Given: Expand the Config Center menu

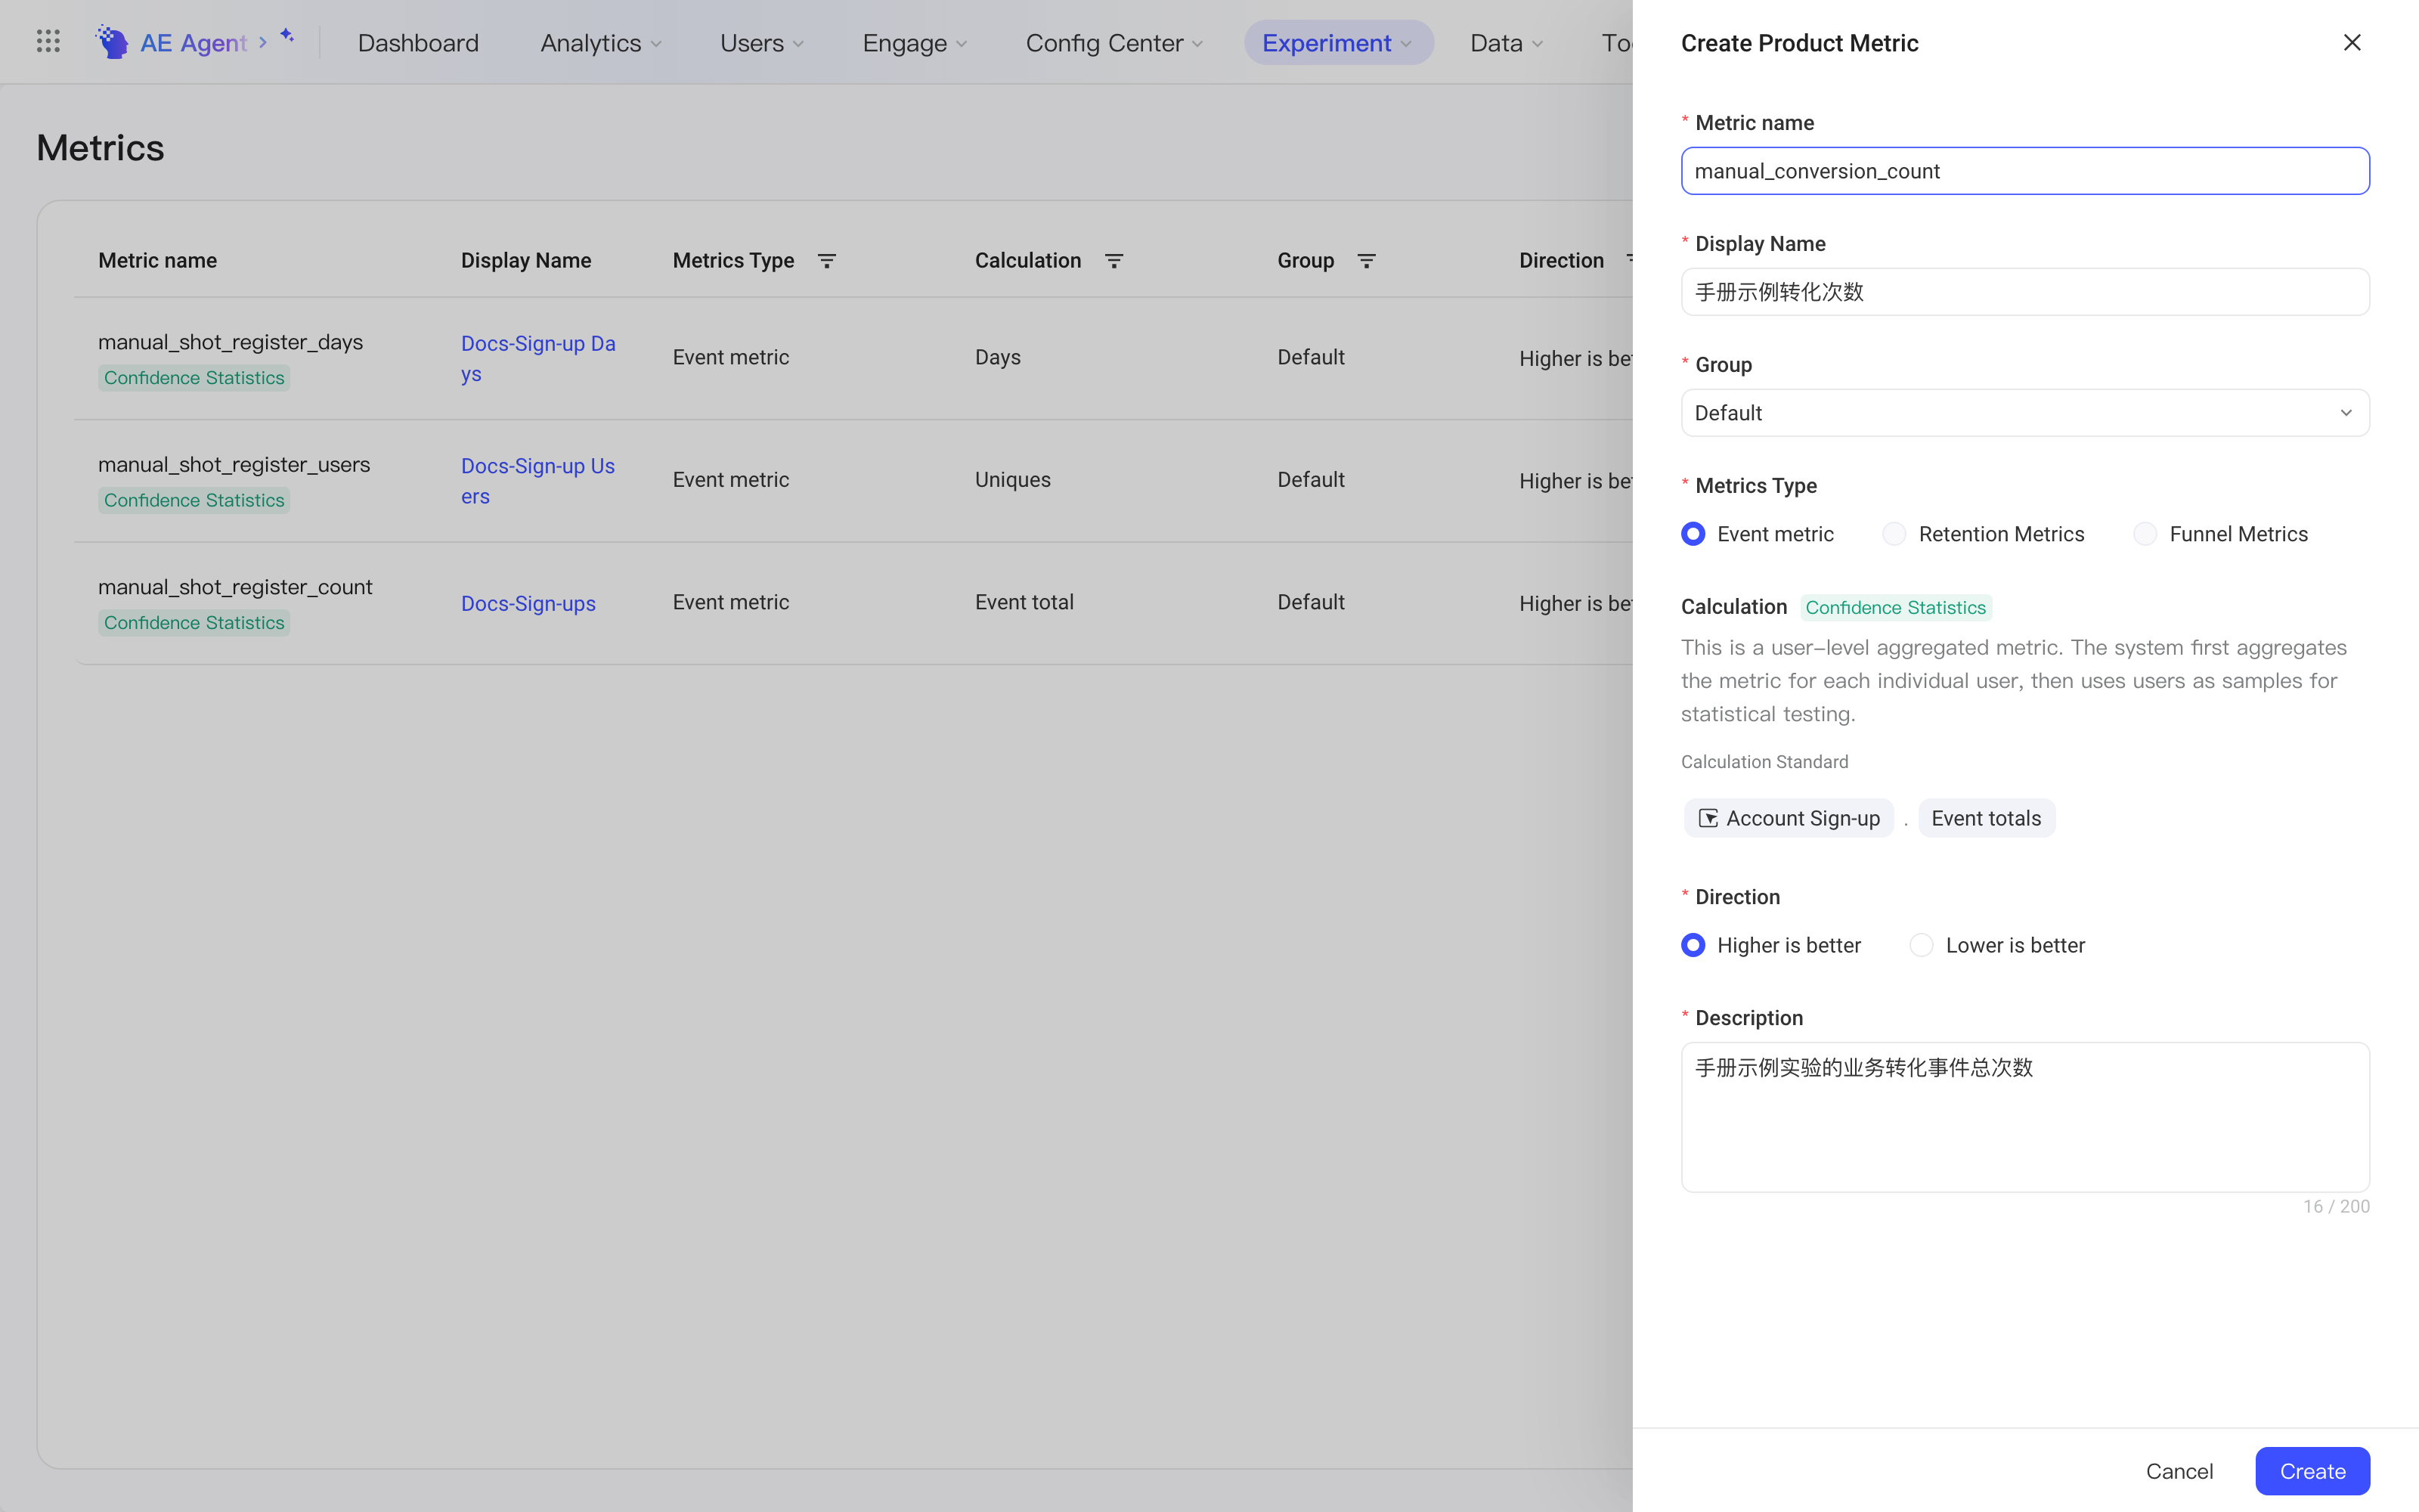Looking at the screenshot, I should tap(1113, 43).
